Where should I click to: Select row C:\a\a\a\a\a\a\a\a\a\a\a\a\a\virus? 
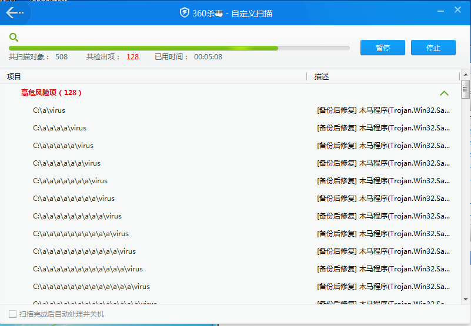pos(230,287)
